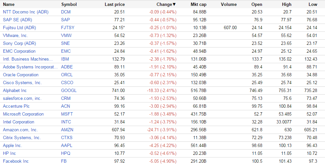The width and height of the screenshot is (325, 164).
Task: Sort by the Symbol column header
Action: [69, 5]
